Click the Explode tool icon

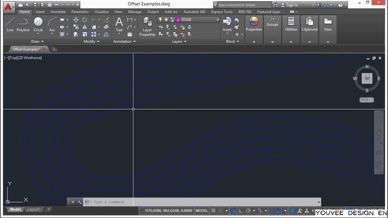tap(107, 27)
